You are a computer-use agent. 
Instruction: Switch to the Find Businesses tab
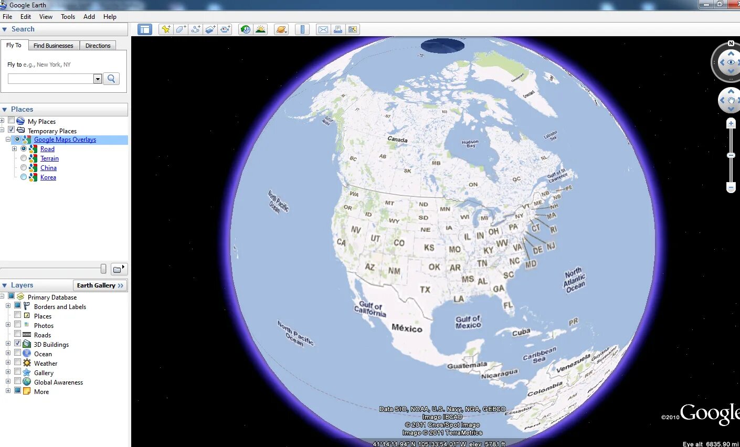(x=54, y=46)
